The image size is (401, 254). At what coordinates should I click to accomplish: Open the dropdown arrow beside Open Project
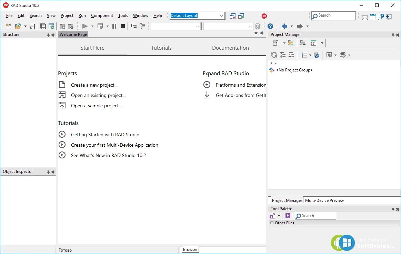click(x=25, y=26)
